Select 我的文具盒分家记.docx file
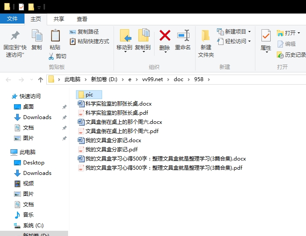Screen dimensions: 306x236 pos(110,140)
